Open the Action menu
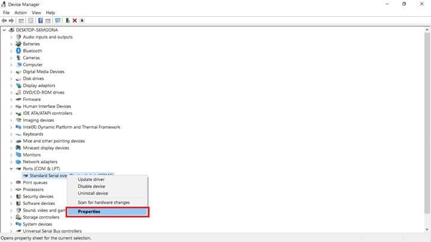Image resolution: width=431 pixels, height=242 pixels. tap(20, 13)
